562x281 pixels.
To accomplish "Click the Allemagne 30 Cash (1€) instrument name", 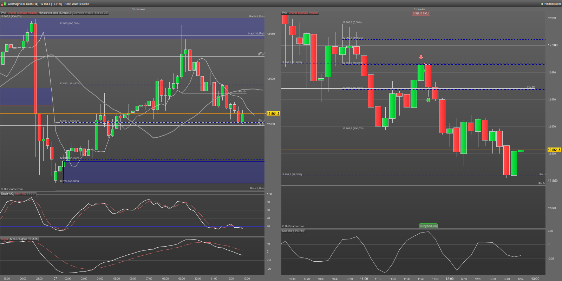I will (23, 4).
